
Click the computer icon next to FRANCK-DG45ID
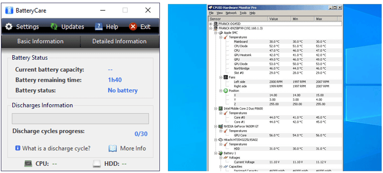pyautogui.click(x=216, y=24)
